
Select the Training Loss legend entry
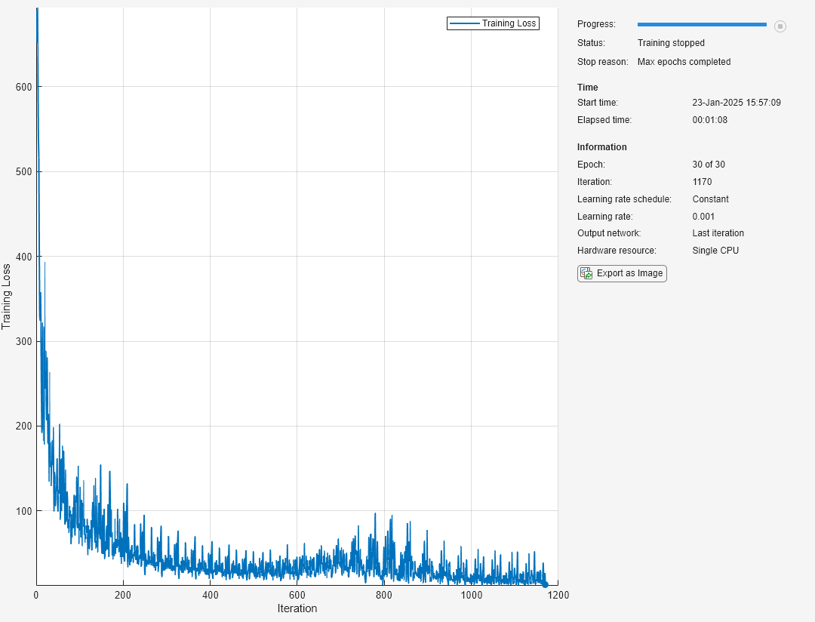point(509,23)
